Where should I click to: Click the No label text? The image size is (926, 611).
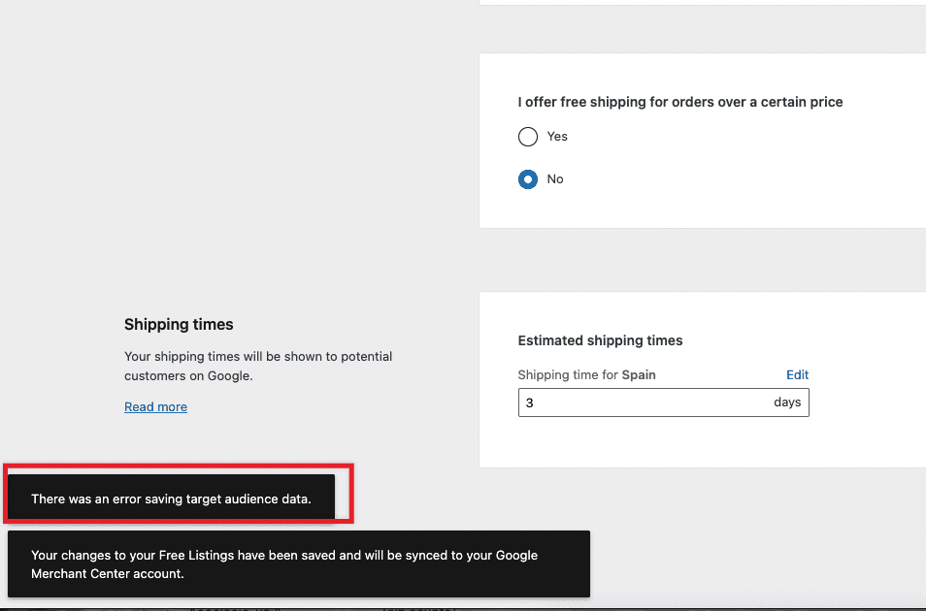554,179
